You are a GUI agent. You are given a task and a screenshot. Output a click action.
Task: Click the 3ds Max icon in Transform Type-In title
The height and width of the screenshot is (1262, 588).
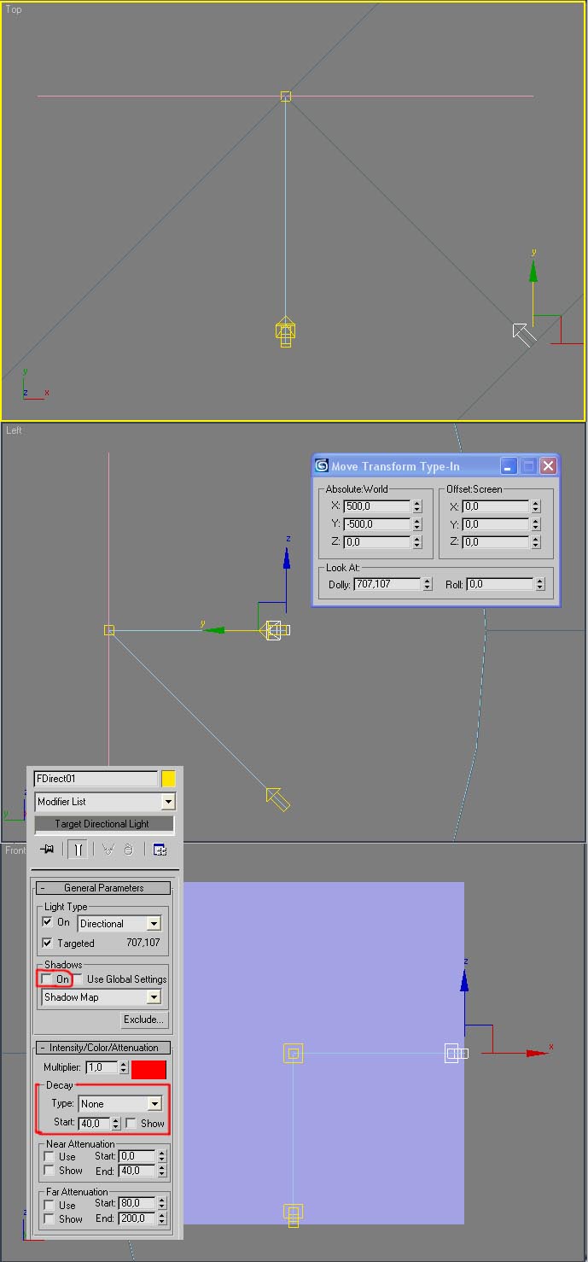322,466
